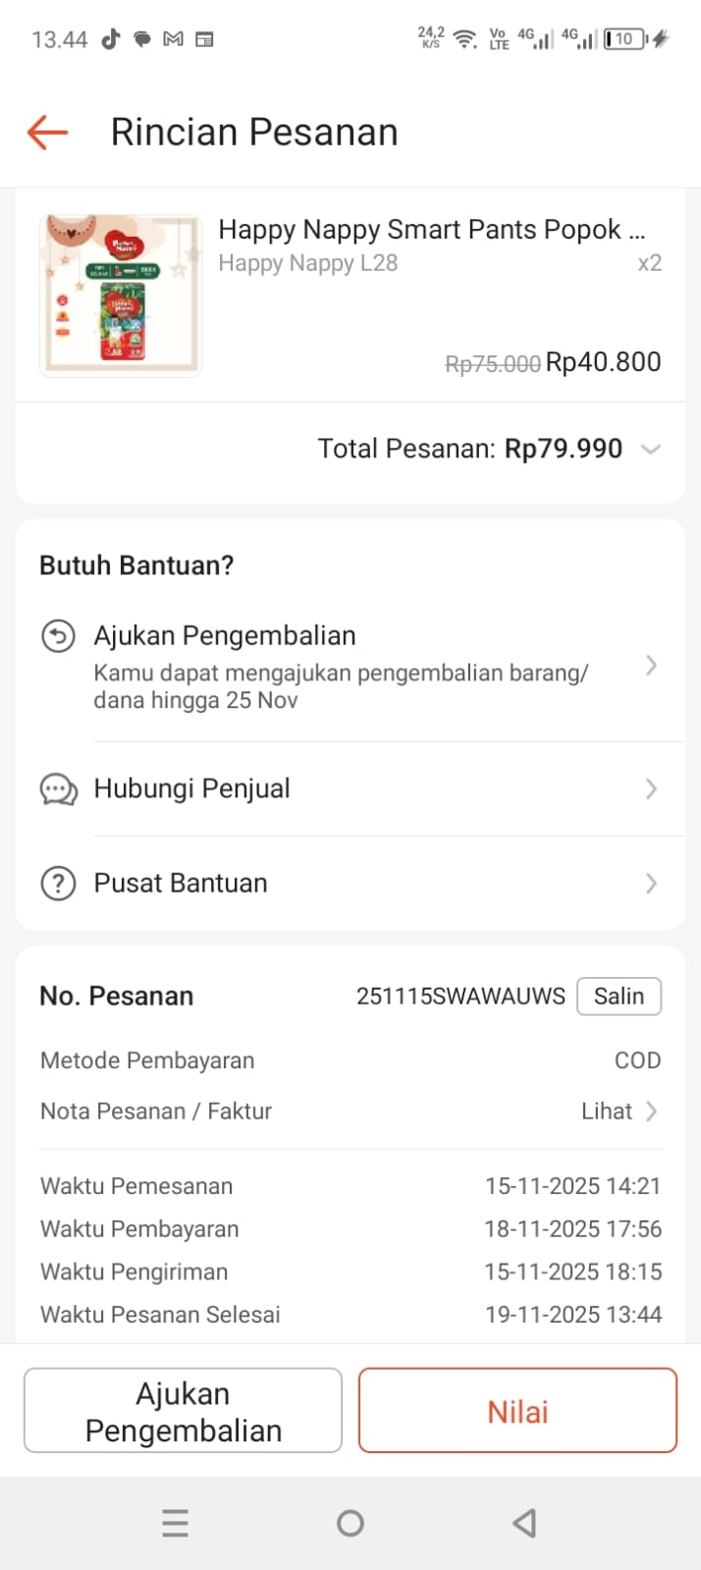Tap the chat bubble seller icon
701x1570 pixels.
click(58, 789)
